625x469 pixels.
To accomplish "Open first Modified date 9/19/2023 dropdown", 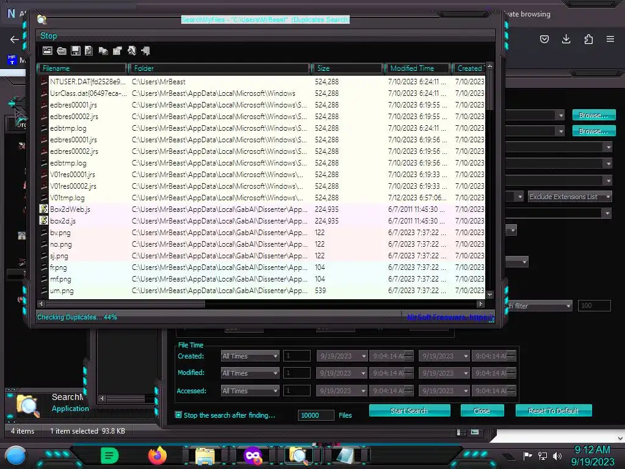I will [x=364, y=373].
